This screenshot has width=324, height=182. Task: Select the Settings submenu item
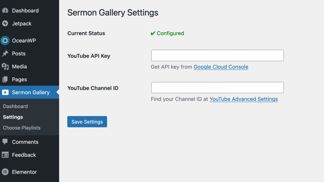click(x=13, y=117)
